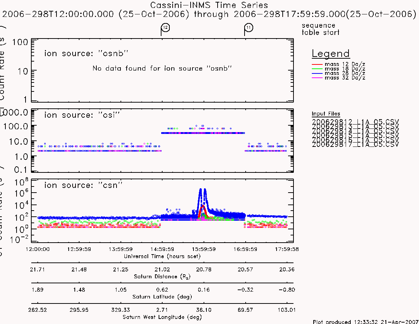Click the red mass 12 Da/z legend line

[x=317, y=64]
